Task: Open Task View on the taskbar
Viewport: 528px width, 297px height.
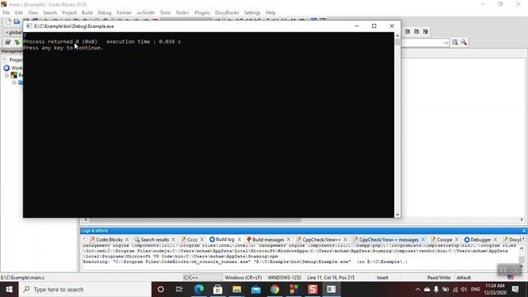Action: 179,290
